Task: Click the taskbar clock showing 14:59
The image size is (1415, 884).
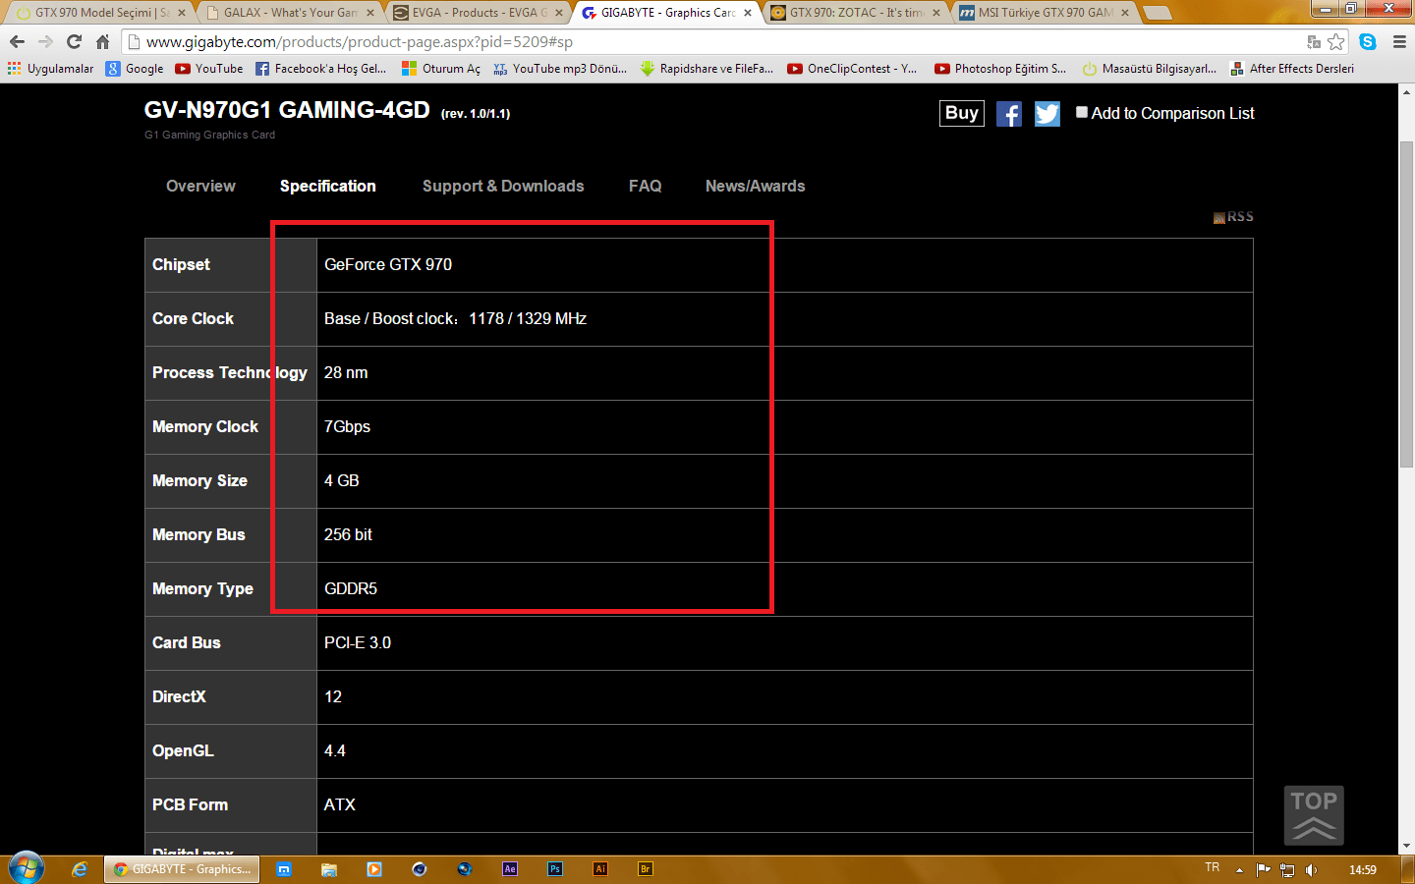Action: (x=1363, y=870)
